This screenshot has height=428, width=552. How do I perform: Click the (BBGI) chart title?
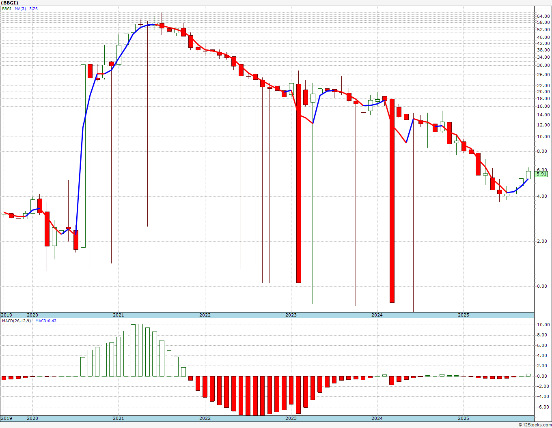tap(10, 3)
